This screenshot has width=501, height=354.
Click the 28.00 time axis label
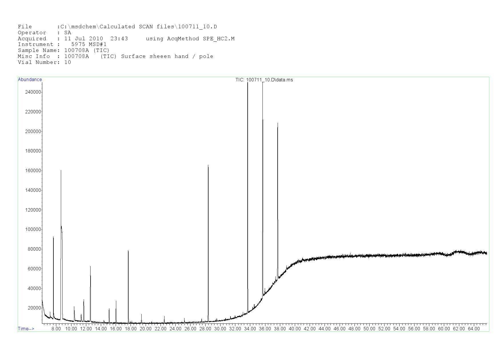[x=205, y=329]
